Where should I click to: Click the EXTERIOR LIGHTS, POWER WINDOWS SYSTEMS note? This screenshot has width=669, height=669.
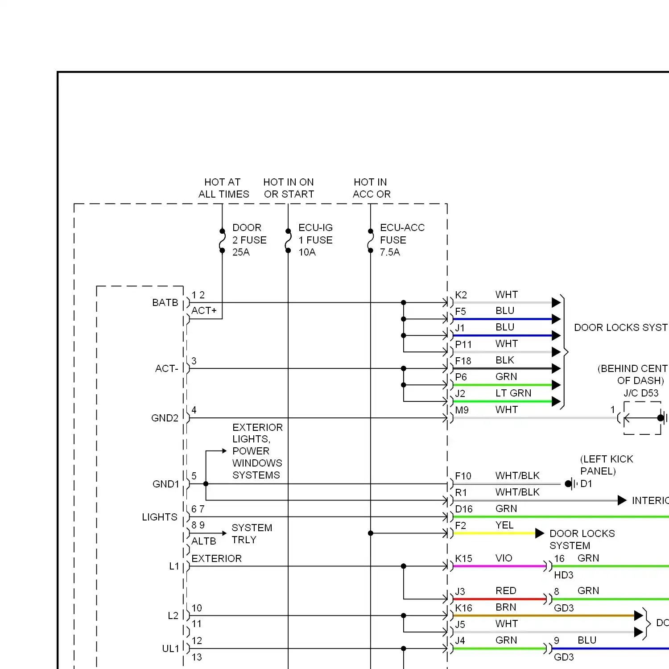257,451
